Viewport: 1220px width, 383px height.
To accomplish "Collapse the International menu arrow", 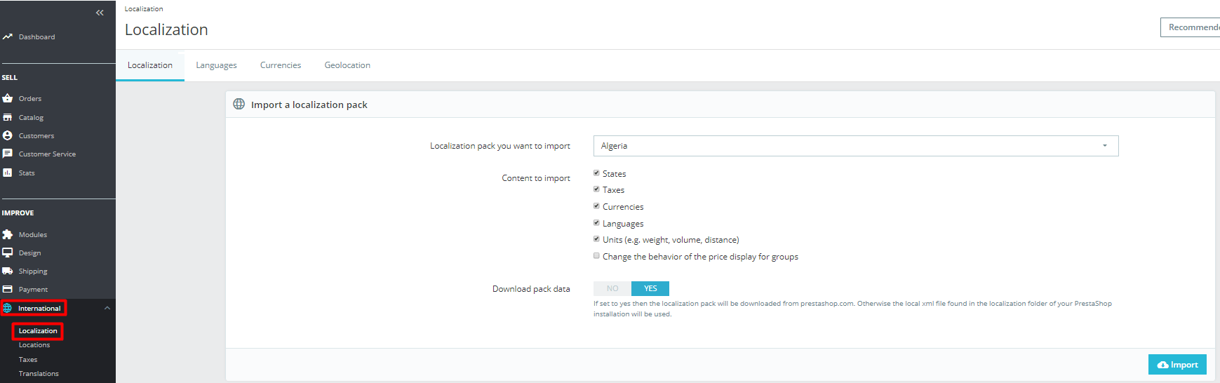I will pyautogui.click(x=107, y=308).
